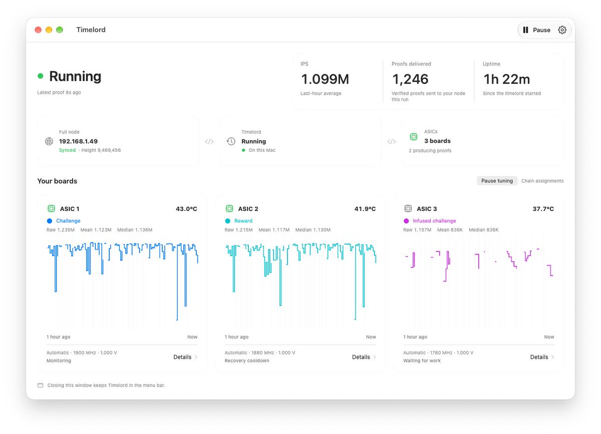Image resolution: width=601 pixels, height=434 pixels.
Task: Click the ASIC 3 performance chart
Action: pos(479,282)
